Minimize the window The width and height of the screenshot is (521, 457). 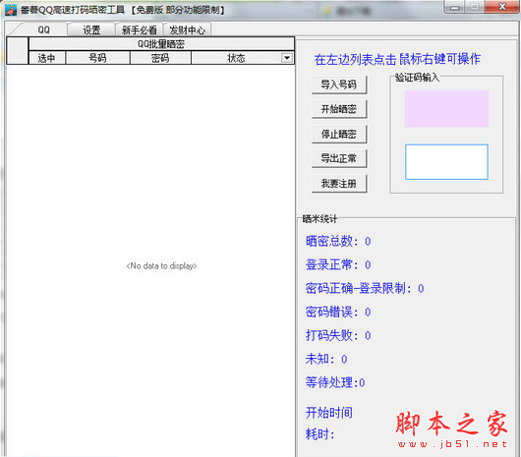click(455, 7)
